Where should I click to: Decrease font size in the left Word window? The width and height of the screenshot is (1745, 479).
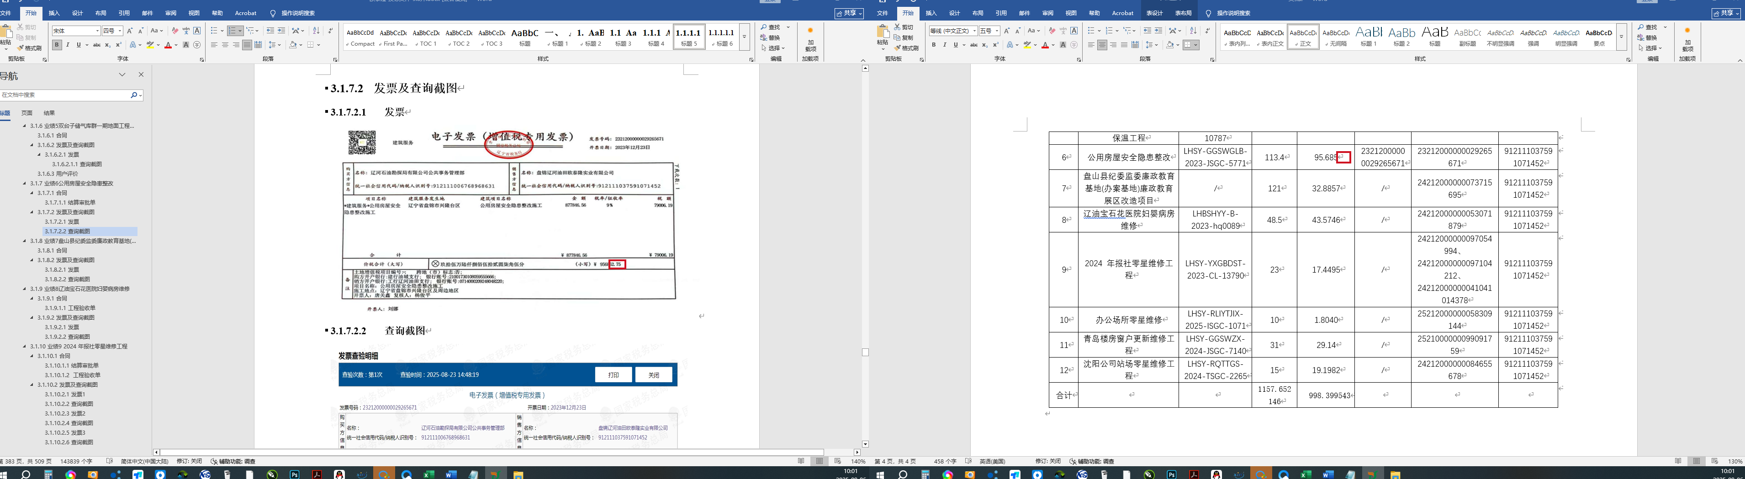(x=141, y=31)
